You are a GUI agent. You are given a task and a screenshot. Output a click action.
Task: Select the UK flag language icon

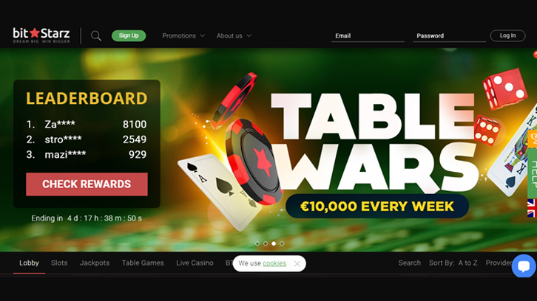pos(532,208)
